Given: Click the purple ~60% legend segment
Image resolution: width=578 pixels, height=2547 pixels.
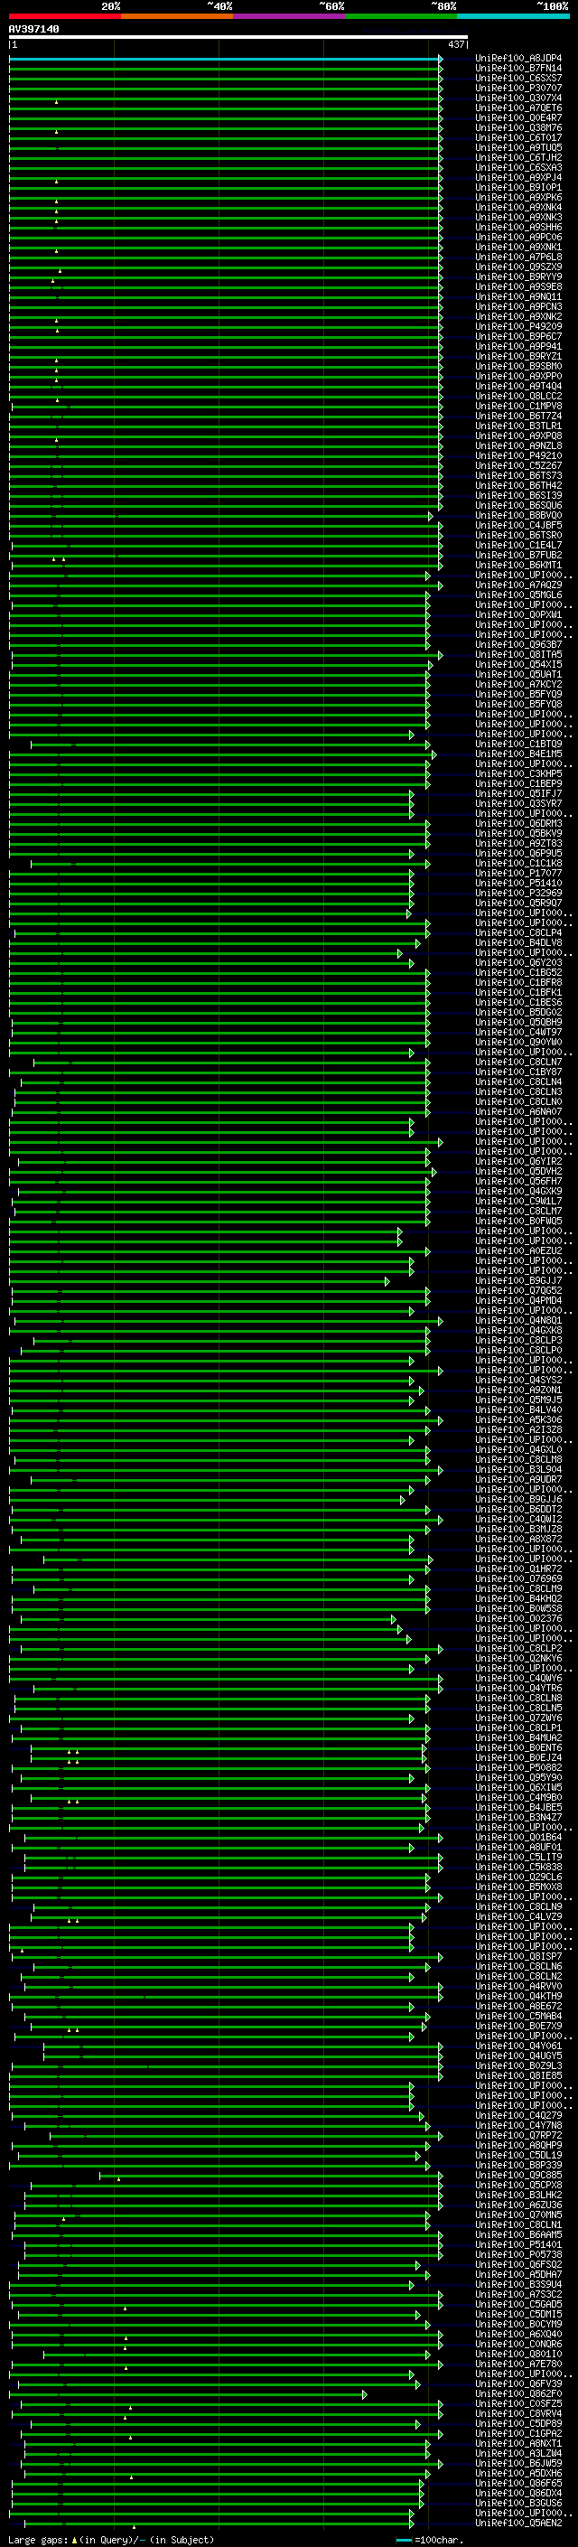Looking at the screenshot, I should [x=290, y=16].
